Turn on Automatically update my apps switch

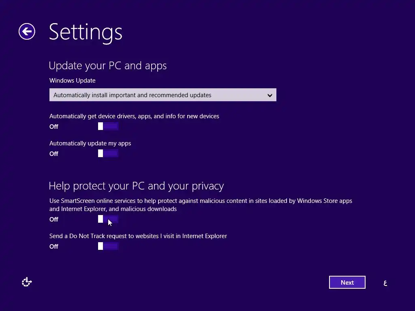tap(108, 153)
